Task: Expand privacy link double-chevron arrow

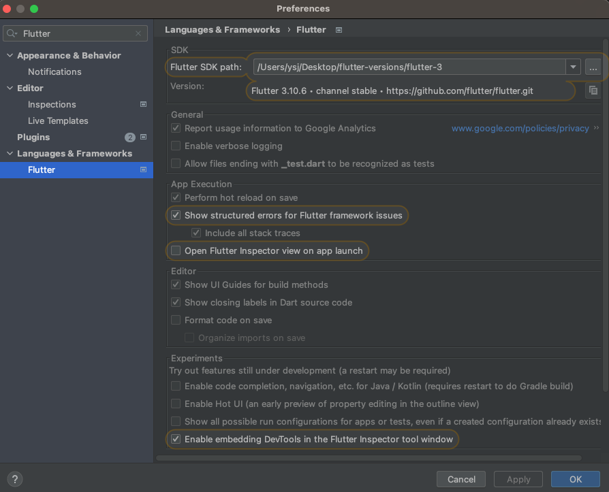Action: [x=596, y=128]
